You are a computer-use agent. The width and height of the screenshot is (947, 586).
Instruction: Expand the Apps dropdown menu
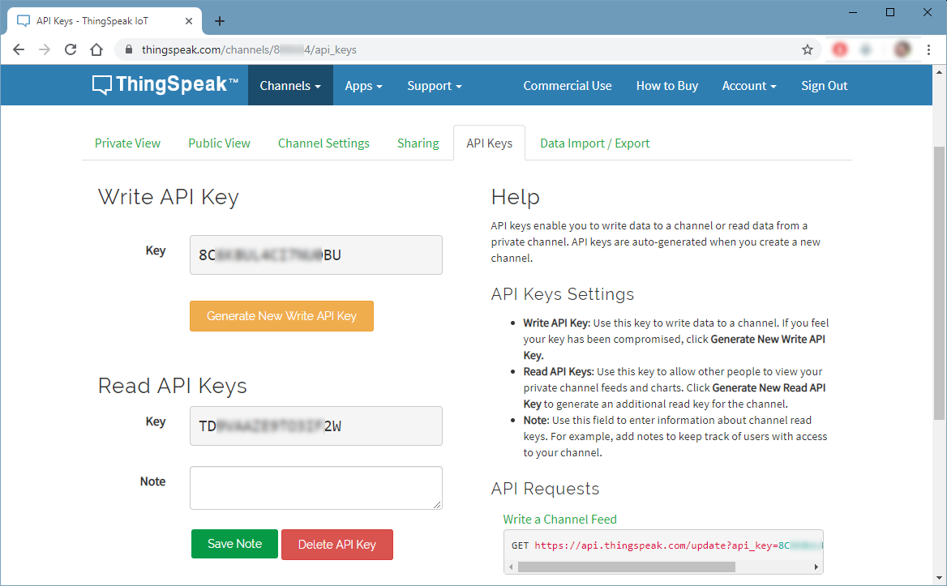tap(363, 86)
